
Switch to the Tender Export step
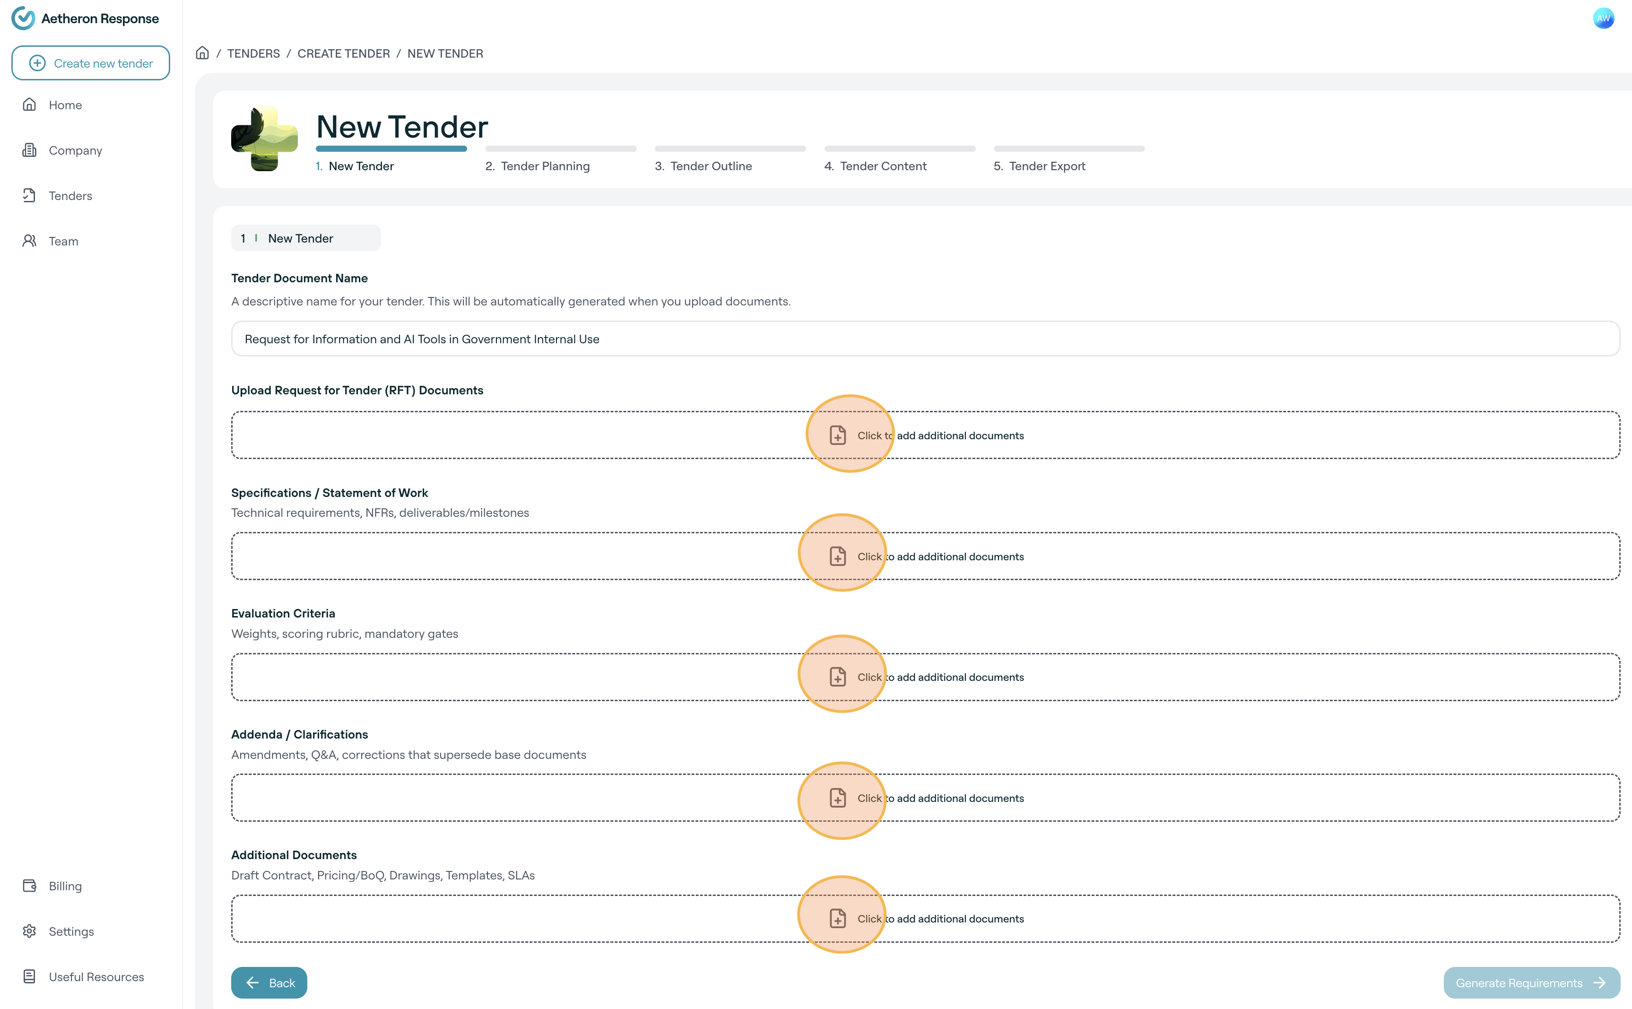coord(1046,166)
